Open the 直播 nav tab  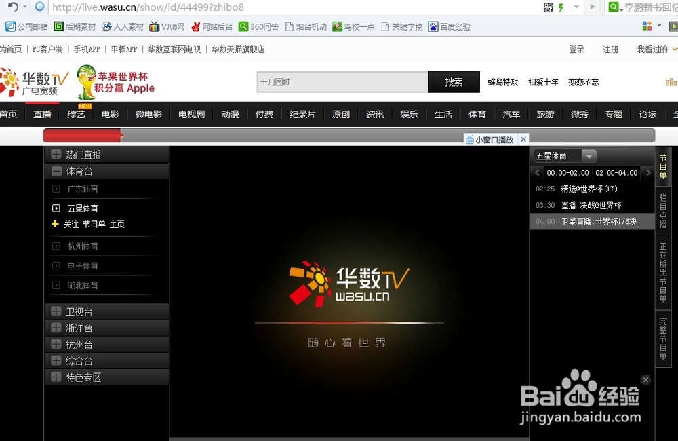click(42, 114)
